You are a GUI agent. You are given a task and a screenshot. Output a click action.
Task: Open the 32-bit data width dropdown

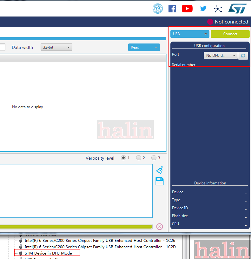pyautogui.click(x=56, y=47)
